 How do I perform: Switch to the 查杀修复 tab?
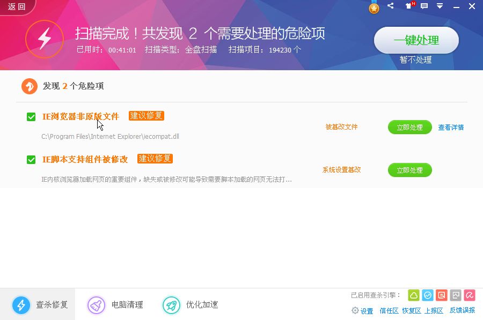tap(21, 304)
